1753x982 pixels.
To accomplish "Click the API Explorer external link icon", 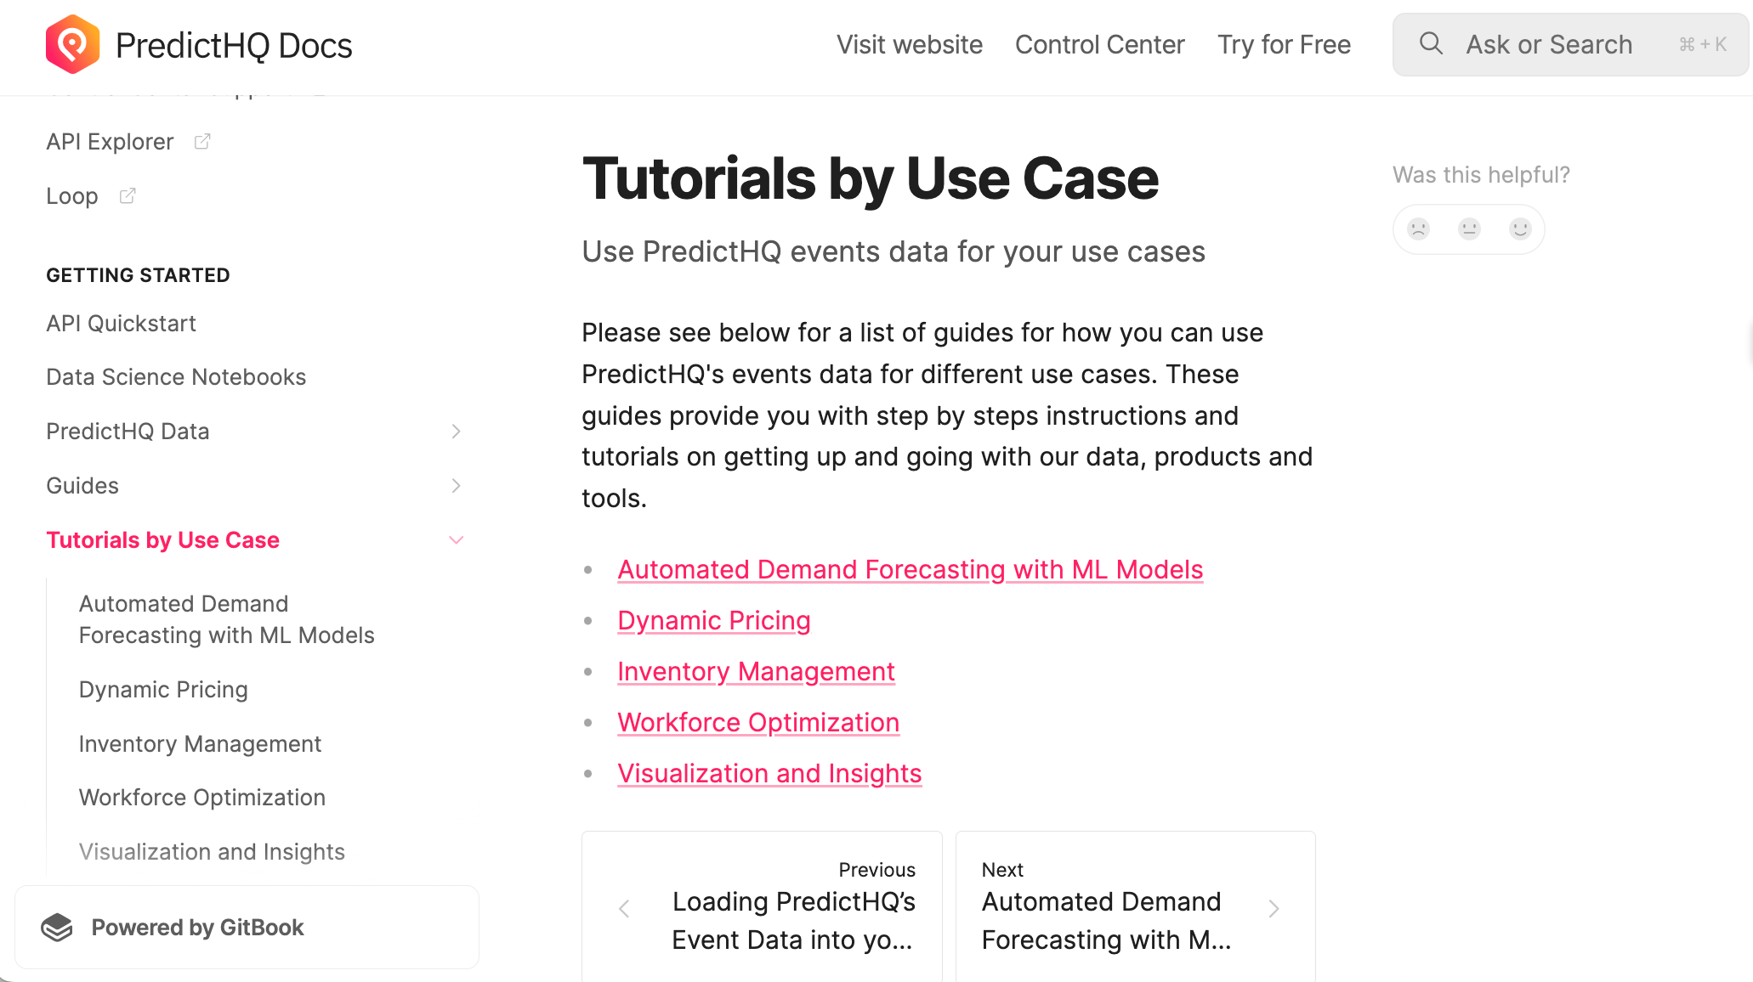I will point(201,141).
